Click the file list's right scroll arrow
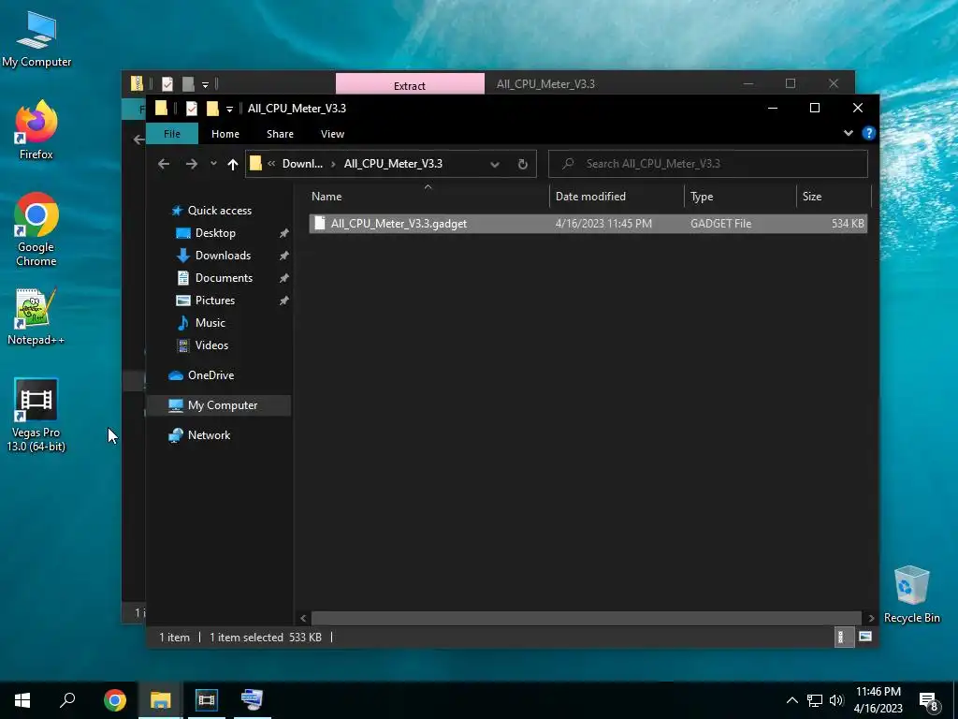This screenshot has height=719, width=958. (871, 618)
